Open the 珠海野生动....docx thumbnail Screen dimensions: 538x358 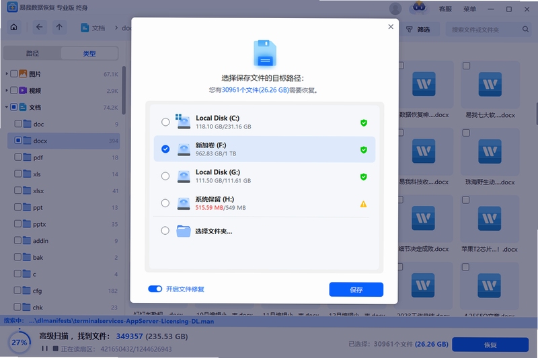(490, 151)
